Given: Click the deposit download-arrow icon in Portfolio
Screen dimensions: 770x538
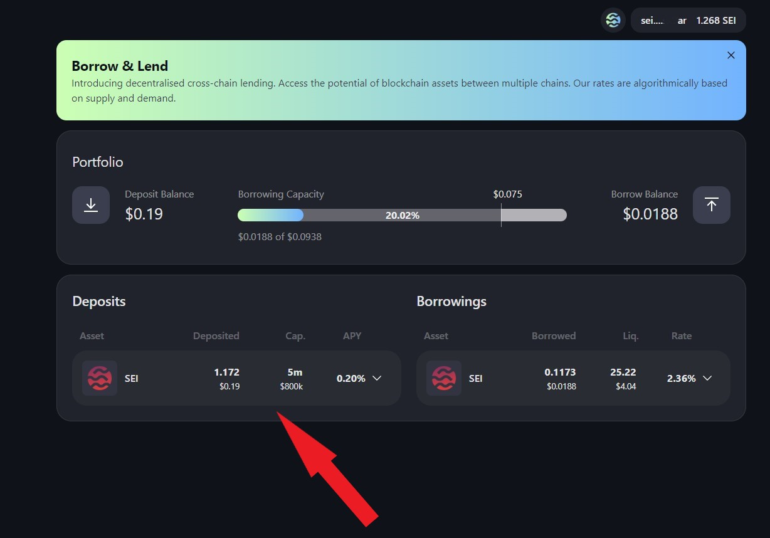Looking at the screenshot, I should click(91, 205).
